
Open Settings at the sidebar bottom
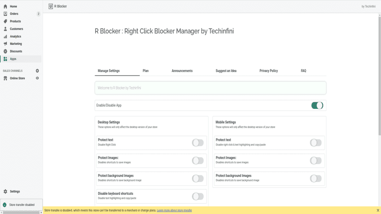click(x=15, y=191)
